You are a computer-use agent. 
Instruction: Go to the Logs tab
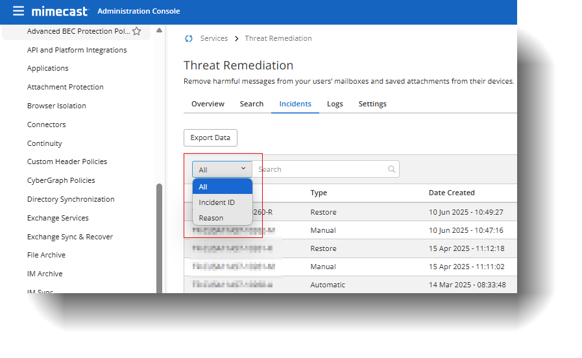[335, 104]
